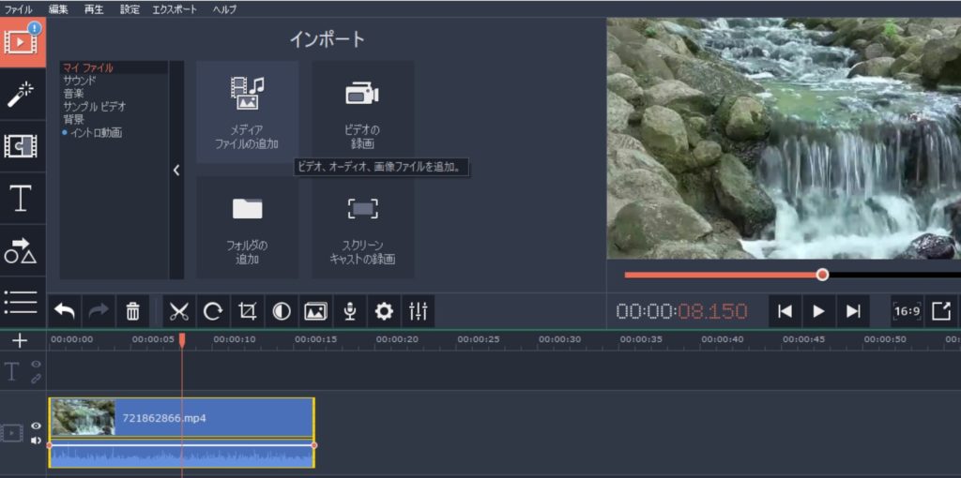961x478 pixels.
Task: Open clip properties gear icon
Action: click(384, 311)
